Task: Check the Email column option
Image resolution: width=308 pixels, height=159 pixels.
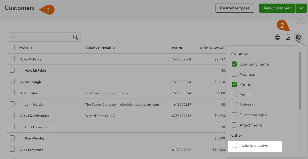Action: click(x=234, y=95)
